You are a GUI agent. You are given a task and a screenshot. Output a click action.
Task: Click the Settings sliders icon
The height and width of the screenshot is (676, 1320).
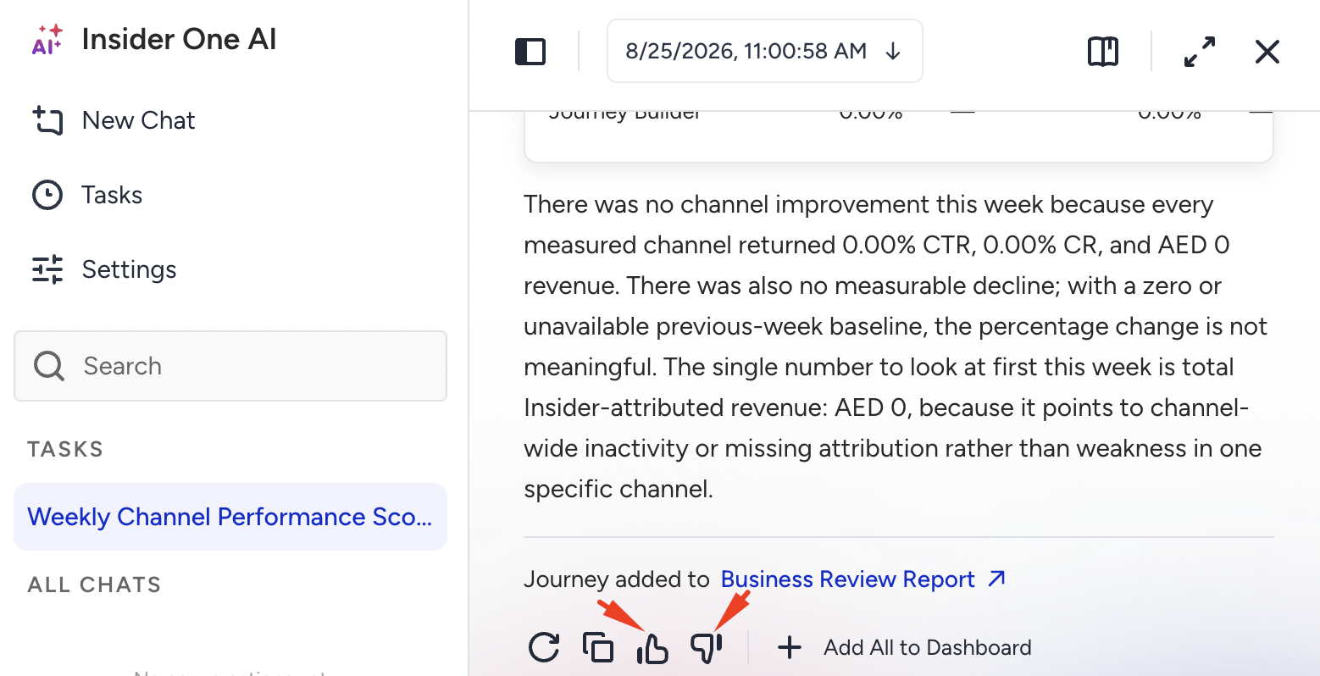[x=47, y=269]
